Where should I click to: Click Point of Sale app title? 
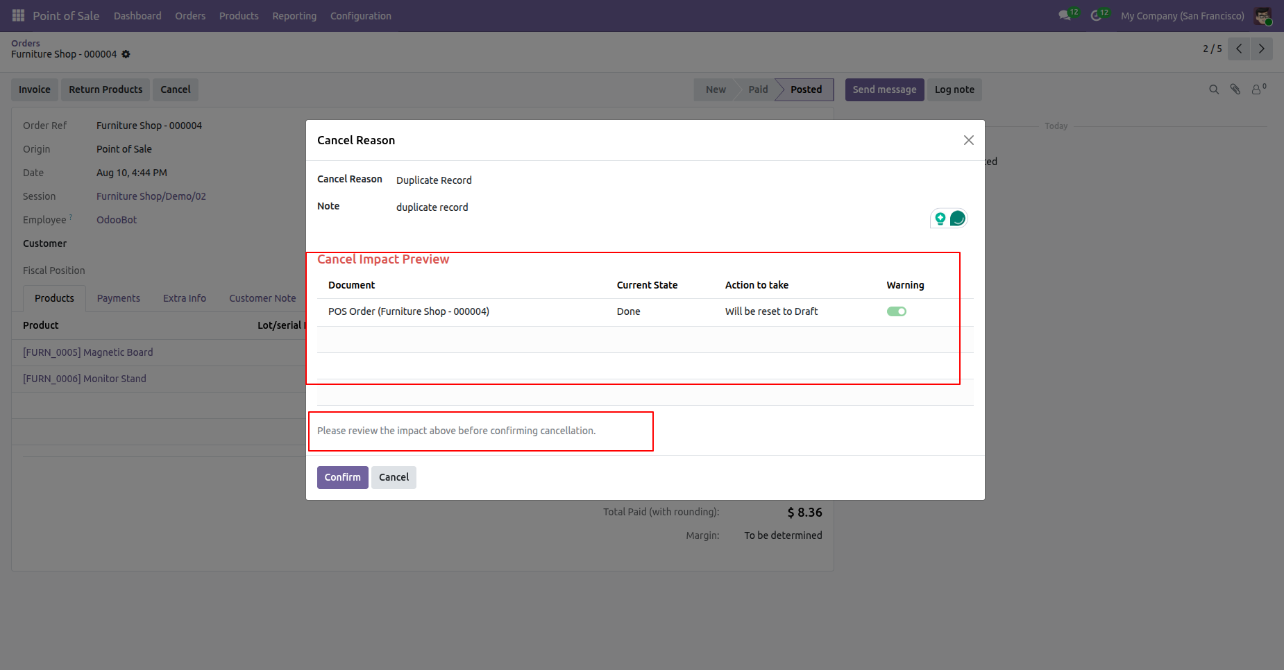(66, 15)
